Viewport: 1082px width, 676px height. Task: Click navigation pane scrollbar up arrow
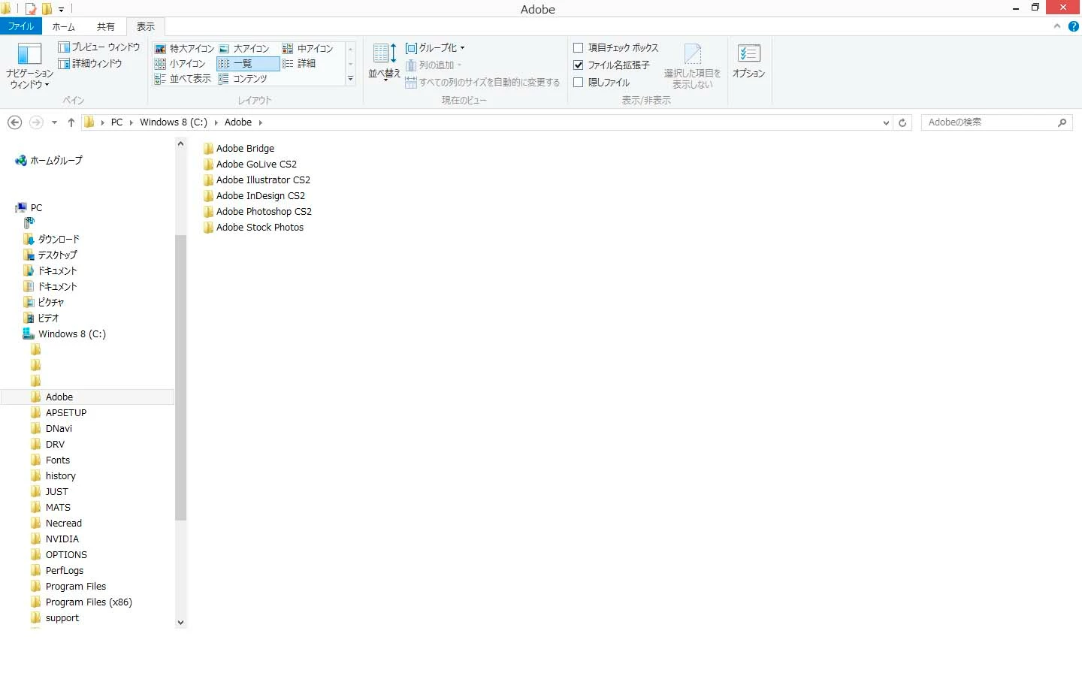(x=180, y=143)
